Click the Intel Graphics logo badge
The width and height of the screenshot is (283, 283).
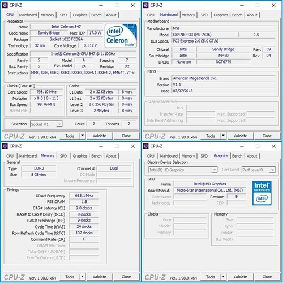[x=261, y=193]
